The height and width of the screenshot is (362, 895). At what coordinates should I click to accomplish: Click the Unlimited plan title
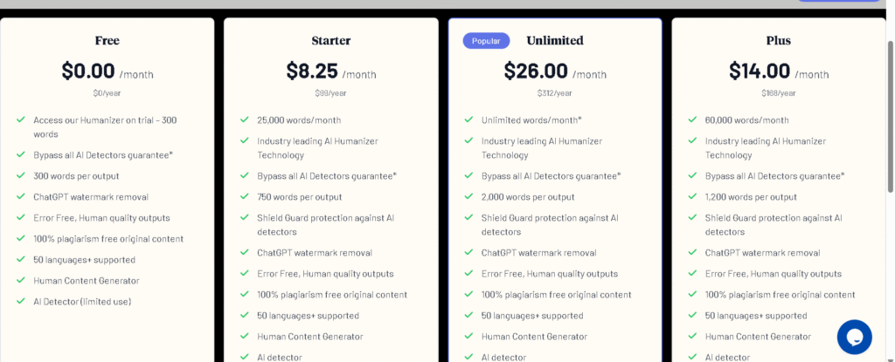[x=554, y=40]
